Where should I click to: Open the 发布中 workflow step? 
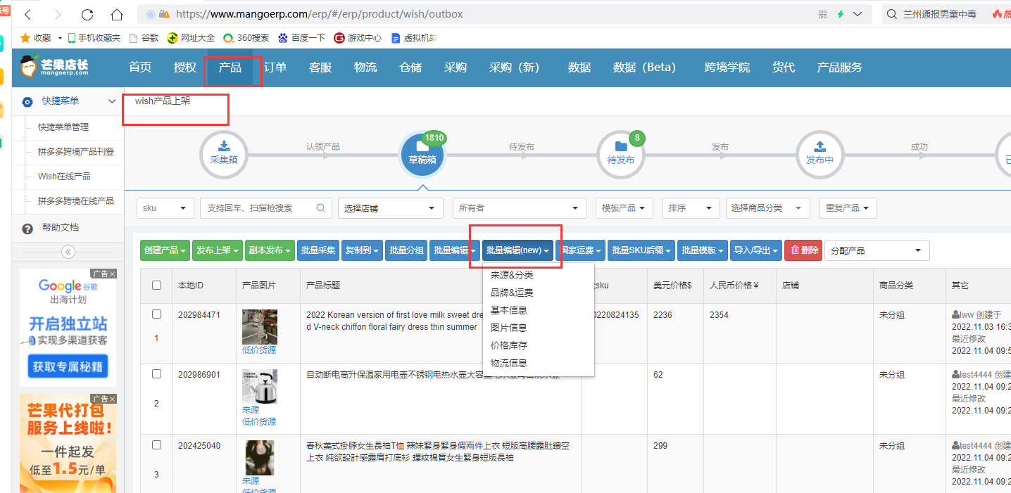click(x=820, y=154)
